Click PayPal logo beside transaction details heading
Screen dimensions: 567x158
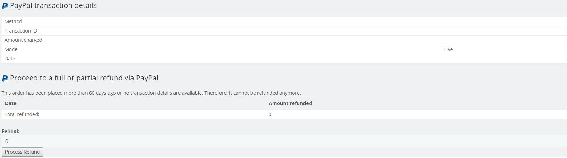5,6
